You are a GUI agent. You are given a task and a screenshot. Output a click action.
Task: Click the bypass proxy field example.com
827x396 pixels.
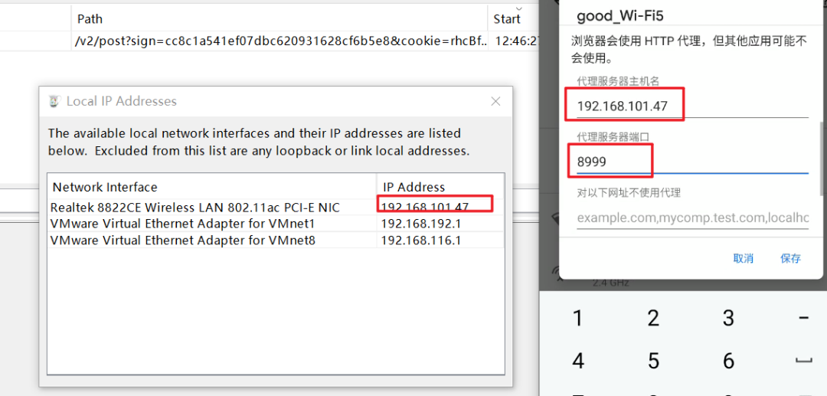coord(692,218)
